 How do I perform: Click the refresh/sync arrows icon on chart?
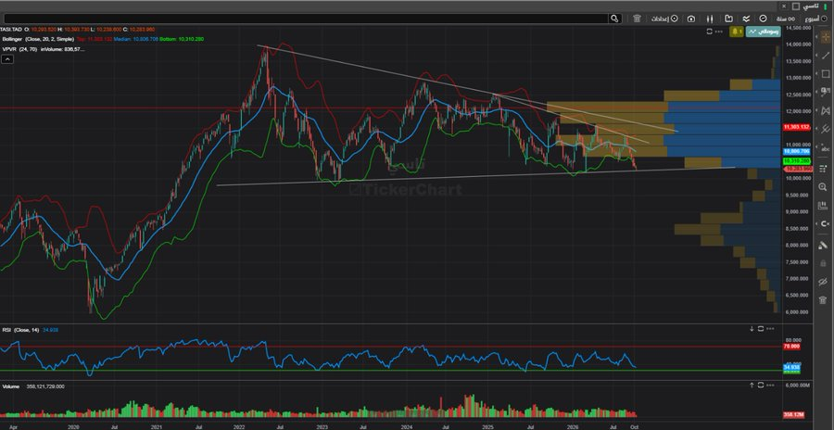[x=709, y=32]
